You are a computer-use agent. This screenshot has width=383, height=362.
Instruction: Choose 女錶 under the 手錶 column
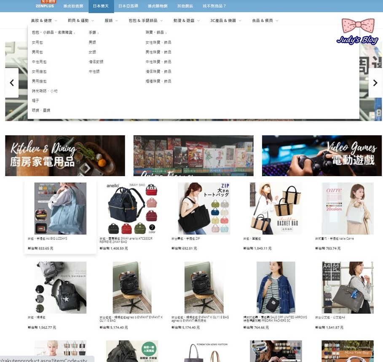pyautogui.click(x=92, y=52)
